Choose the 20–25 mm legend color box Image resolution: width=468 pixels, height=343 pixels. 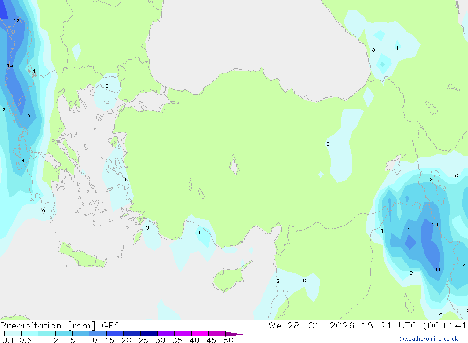point(132,334)
